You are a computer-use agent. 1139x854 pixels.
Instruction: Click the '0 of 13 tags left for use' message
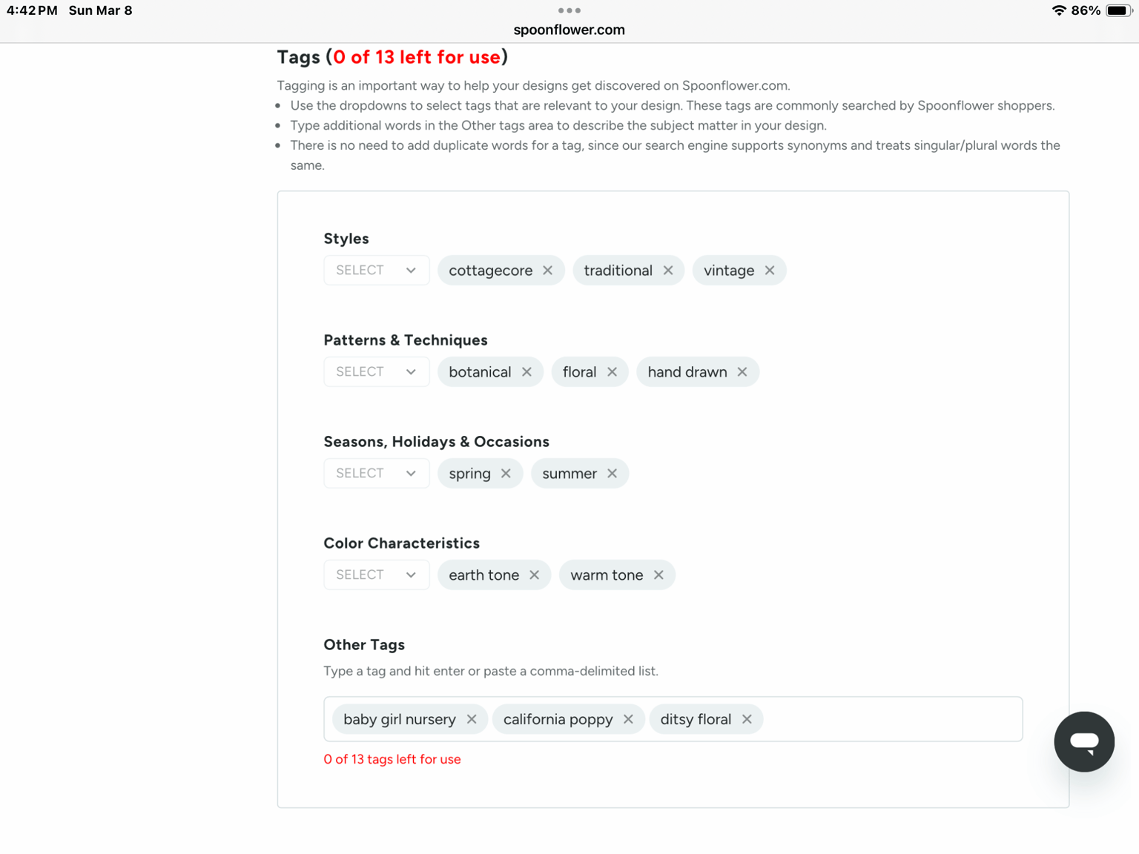coord(392,759)
